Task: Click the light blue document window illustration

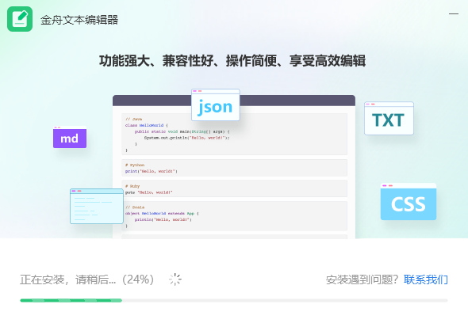Action: click(x=97, y=206)
